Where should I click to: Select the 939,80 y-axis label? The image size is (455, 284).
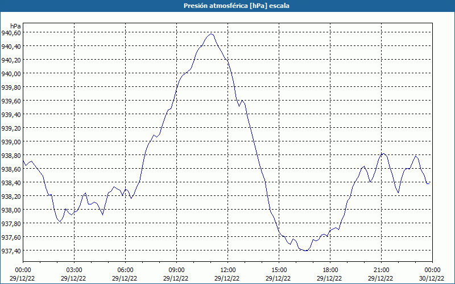tap(11, 87)
